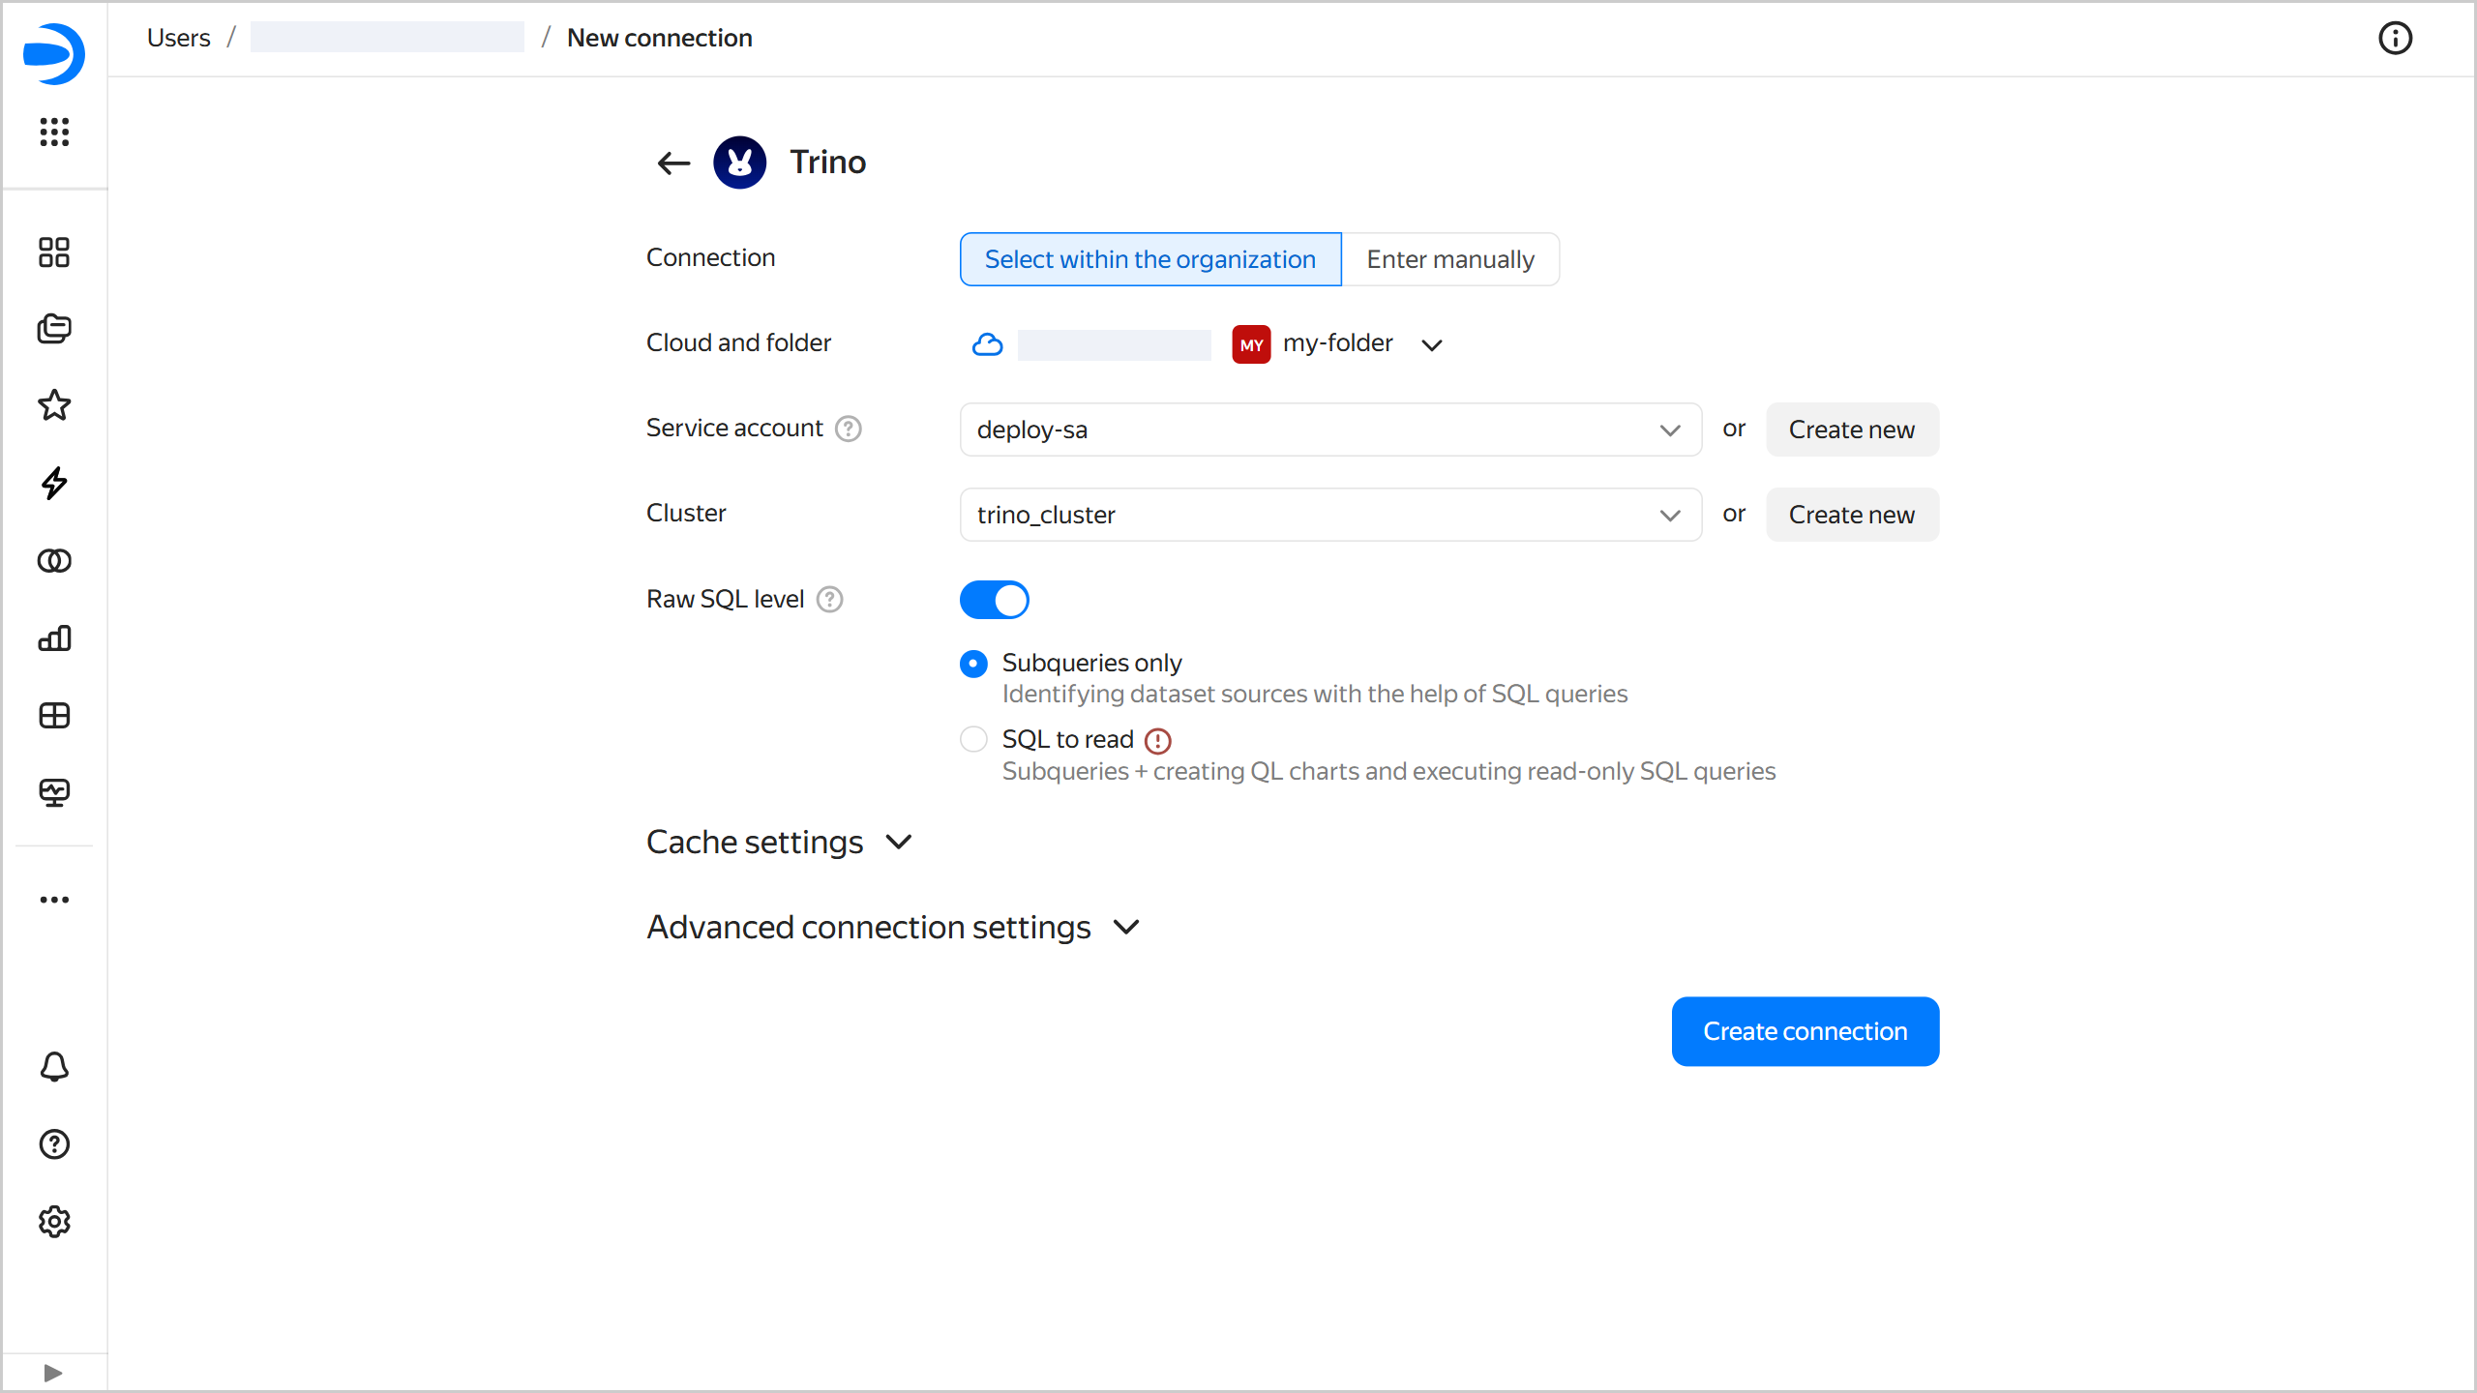Show Raw SQL level help tooltip icon
The image size is (2477, 1393).
coord(830,600)
